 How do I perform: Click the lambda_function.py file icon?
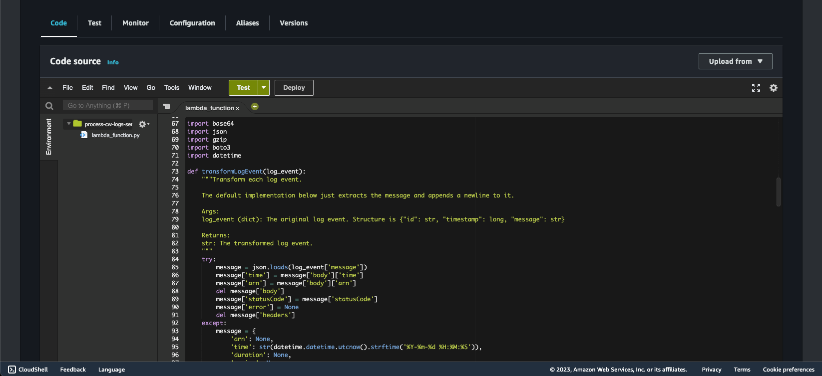tap(84, 135)
